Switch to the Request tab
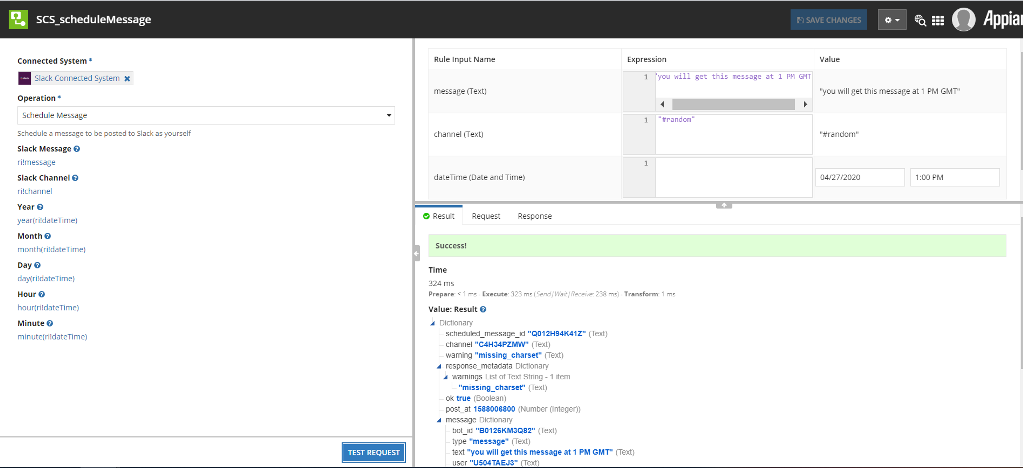This screenshot has height=468, width=1023. [486, 216]
